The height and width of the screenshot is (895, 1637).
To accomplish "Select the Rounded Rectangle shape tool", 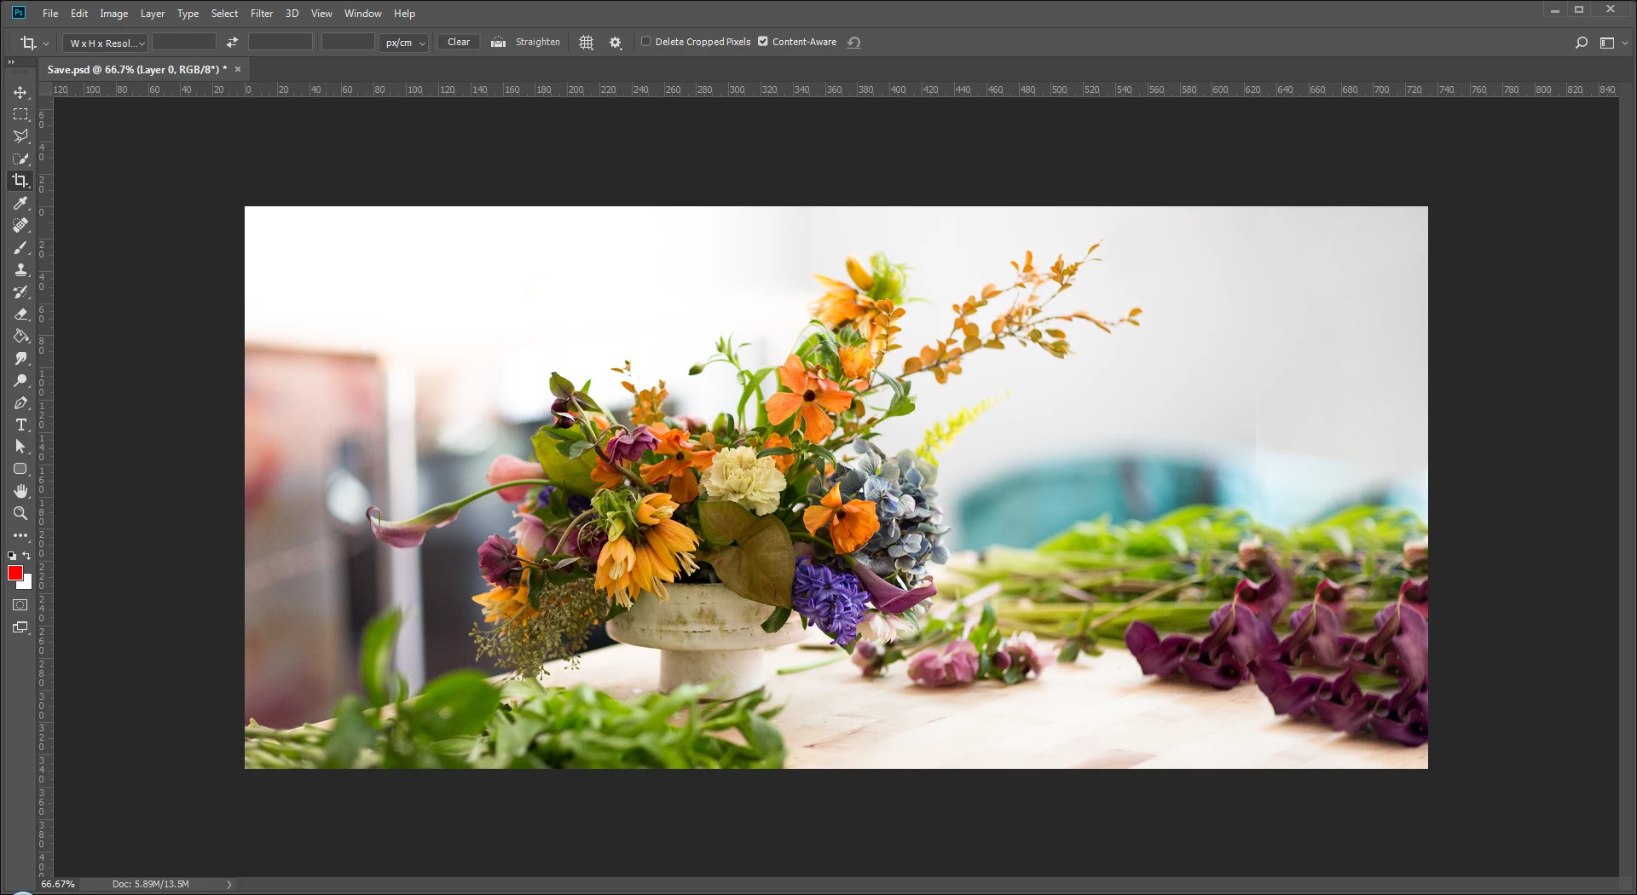I will (x=20, y=469).
